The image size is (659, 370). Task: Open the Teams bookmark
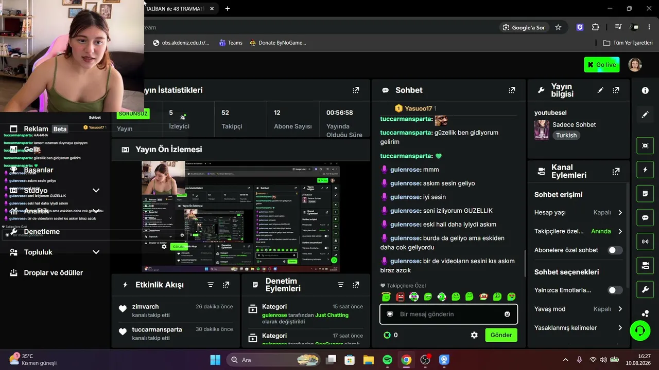(x=230, y=43)
